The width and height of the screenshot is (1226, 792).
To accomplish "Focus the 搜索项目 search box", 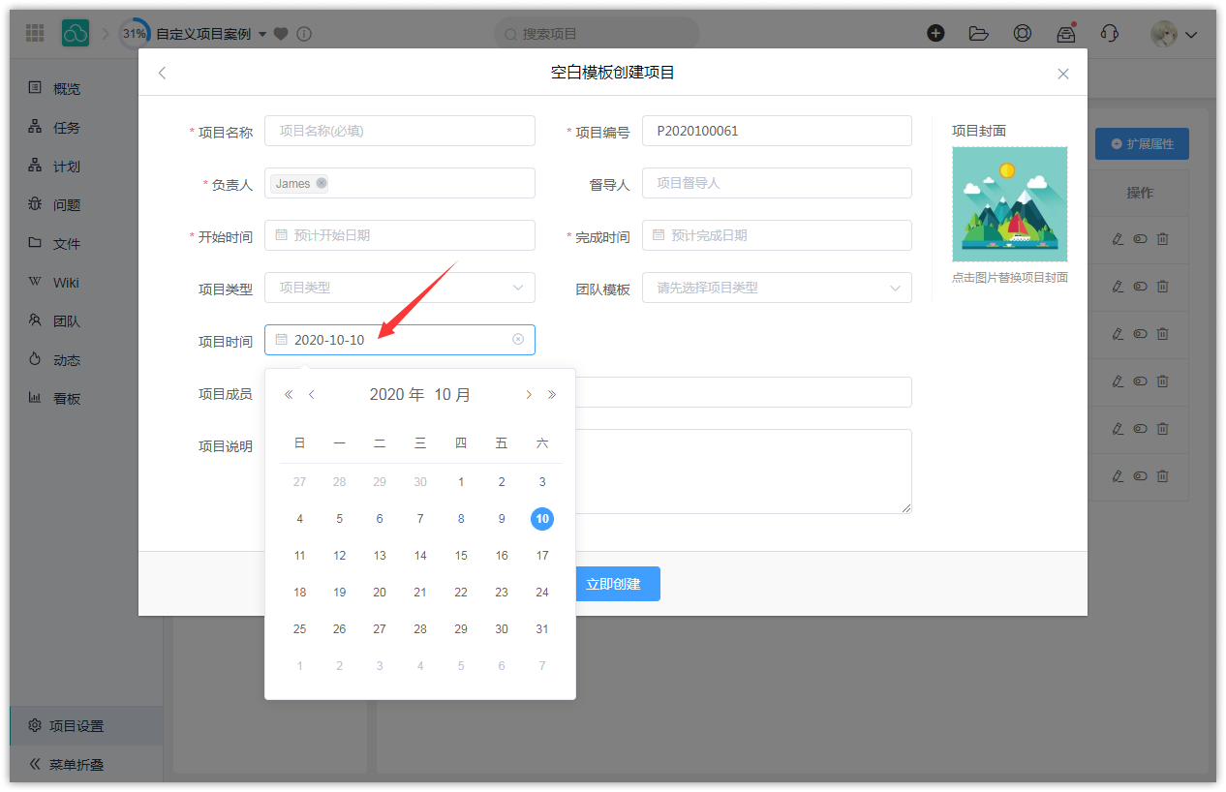I will [597, 34].
